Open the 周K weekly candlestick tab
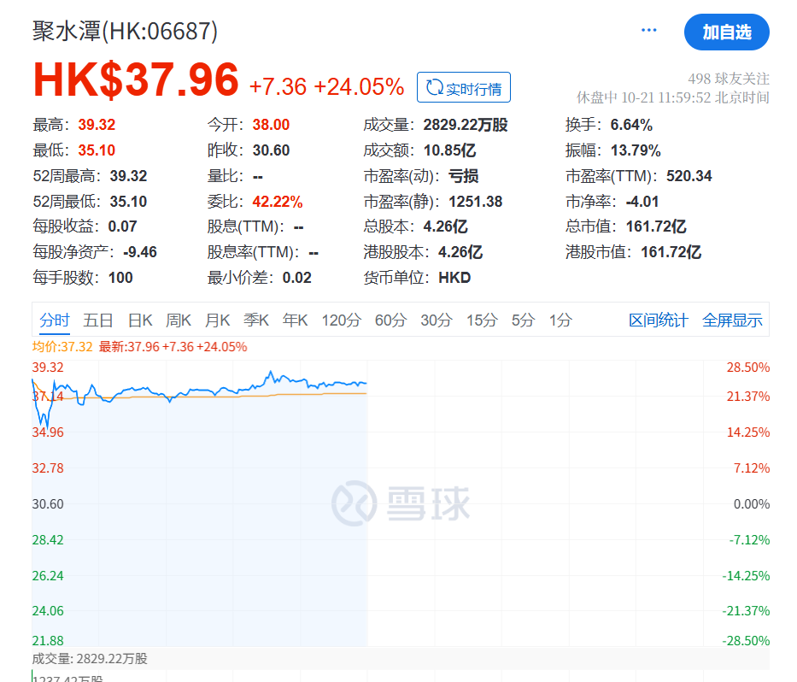The width and height of the screenshot is (797, 682). click(x=179, y=320)
